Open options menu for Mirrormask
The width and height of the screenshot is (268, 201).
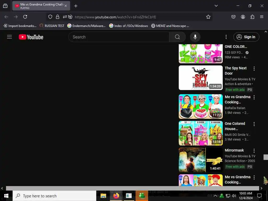point(254,150)
